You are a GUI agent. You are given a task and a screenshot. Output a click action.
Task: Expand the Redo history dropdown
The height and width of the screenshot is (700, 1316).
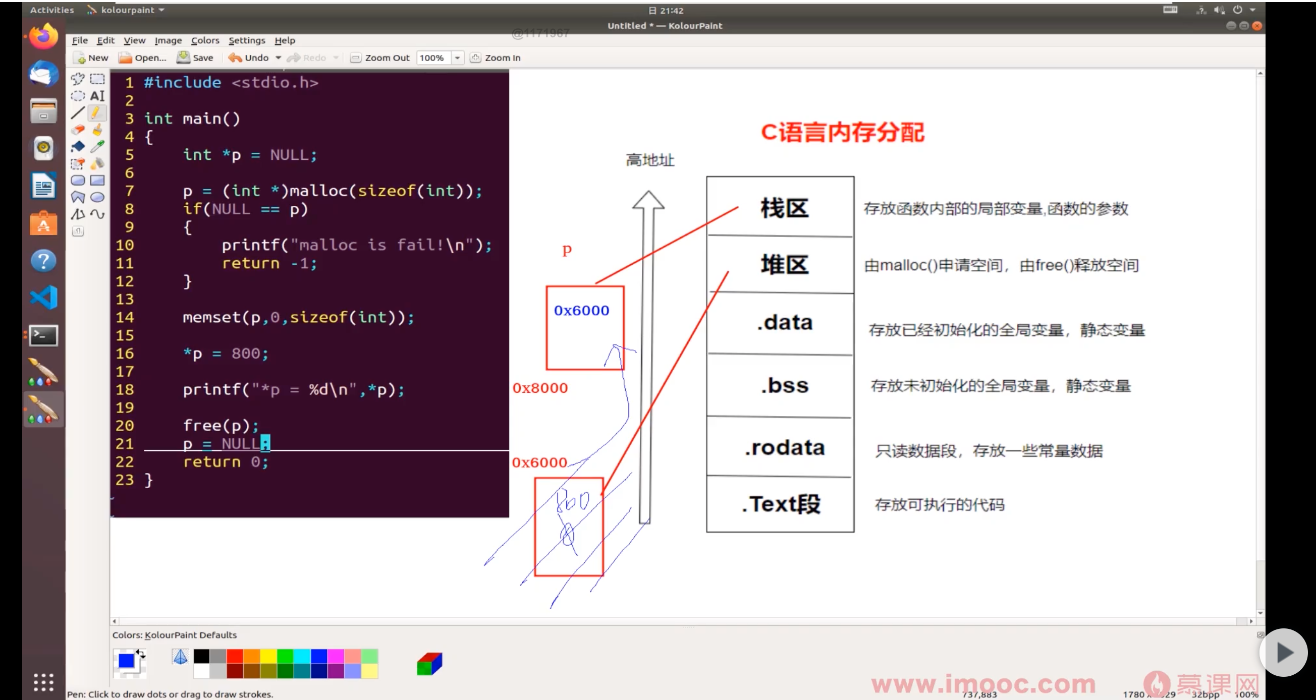(337, 57)
